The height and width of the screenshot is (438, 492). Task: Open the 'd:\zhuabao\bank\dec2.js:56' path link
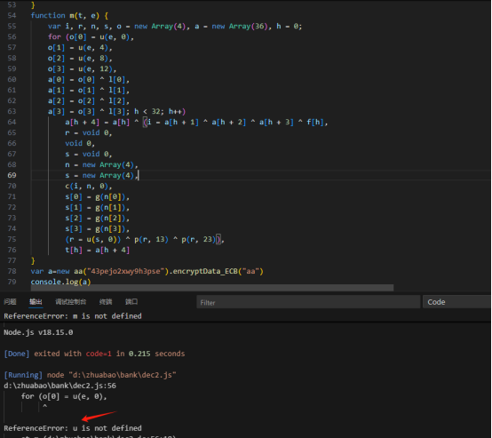tap(60, 386)
